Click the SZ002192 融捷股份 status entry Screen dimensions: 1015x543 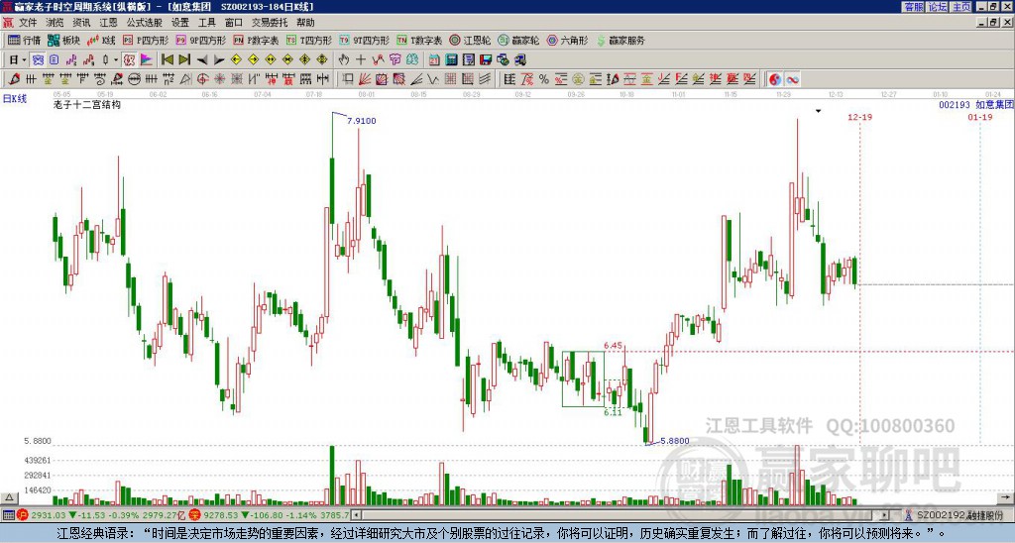(x=959, y=515)
